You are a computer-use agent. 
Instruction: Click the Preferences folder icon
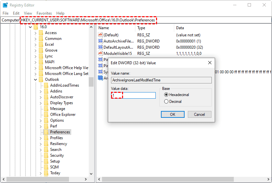46,132
